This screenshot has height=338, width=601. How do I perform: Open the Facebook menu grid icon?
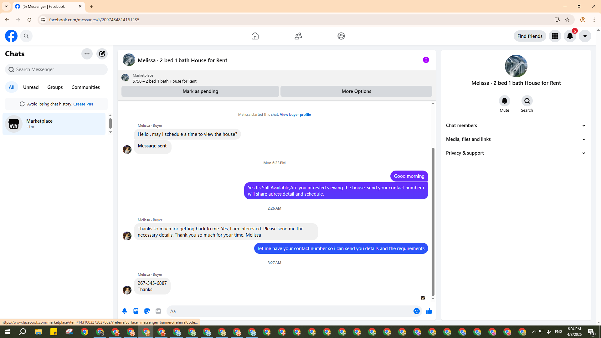pyautogui.click(x=555, y=36)
